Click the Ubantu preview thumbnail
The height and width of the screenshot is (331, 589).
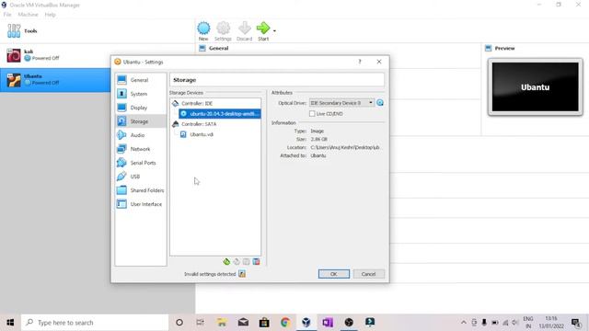536,87
